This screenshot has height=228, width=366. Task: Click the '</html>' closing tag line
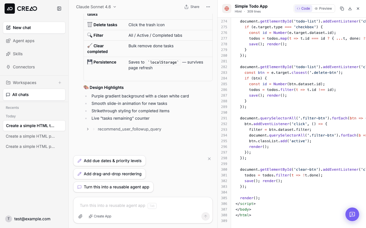[x=243, y=215]
